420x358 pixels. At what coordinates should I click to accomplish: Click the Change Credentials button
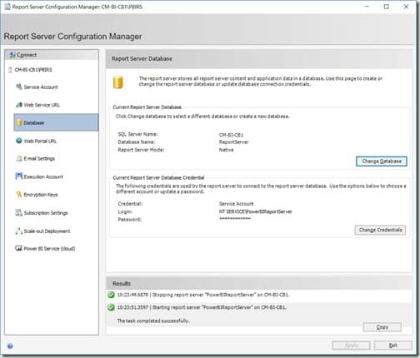point(380,230)
